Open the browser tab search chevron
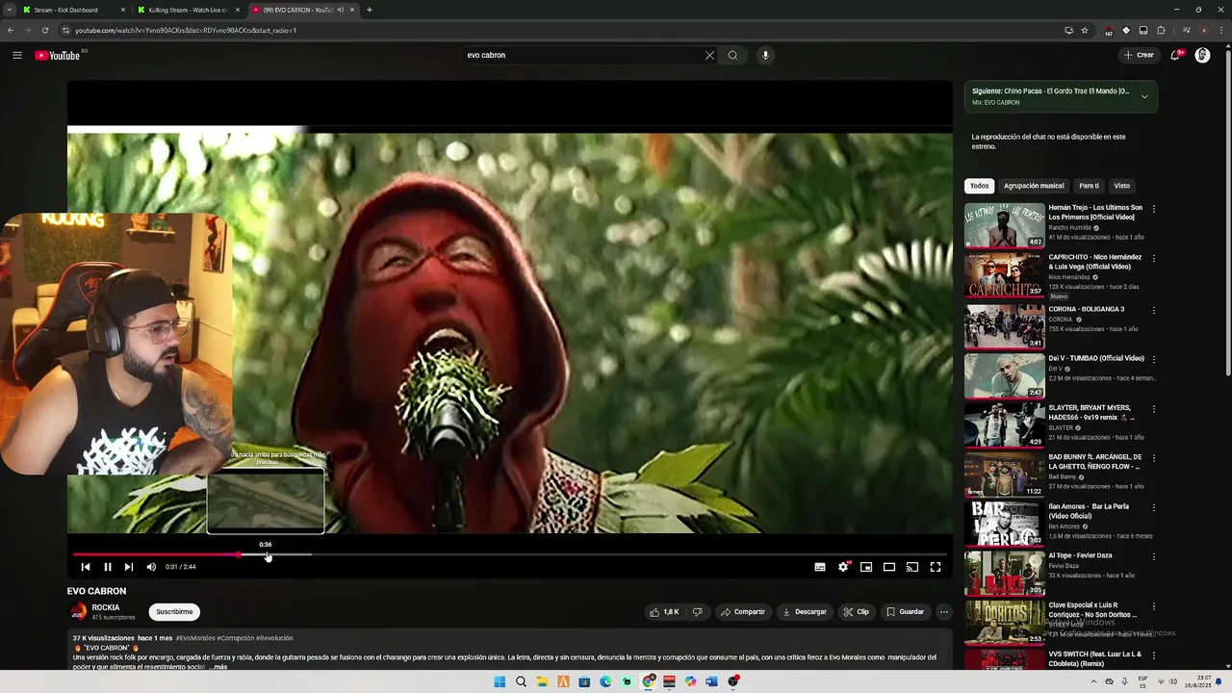 click(x=10, y=10)
